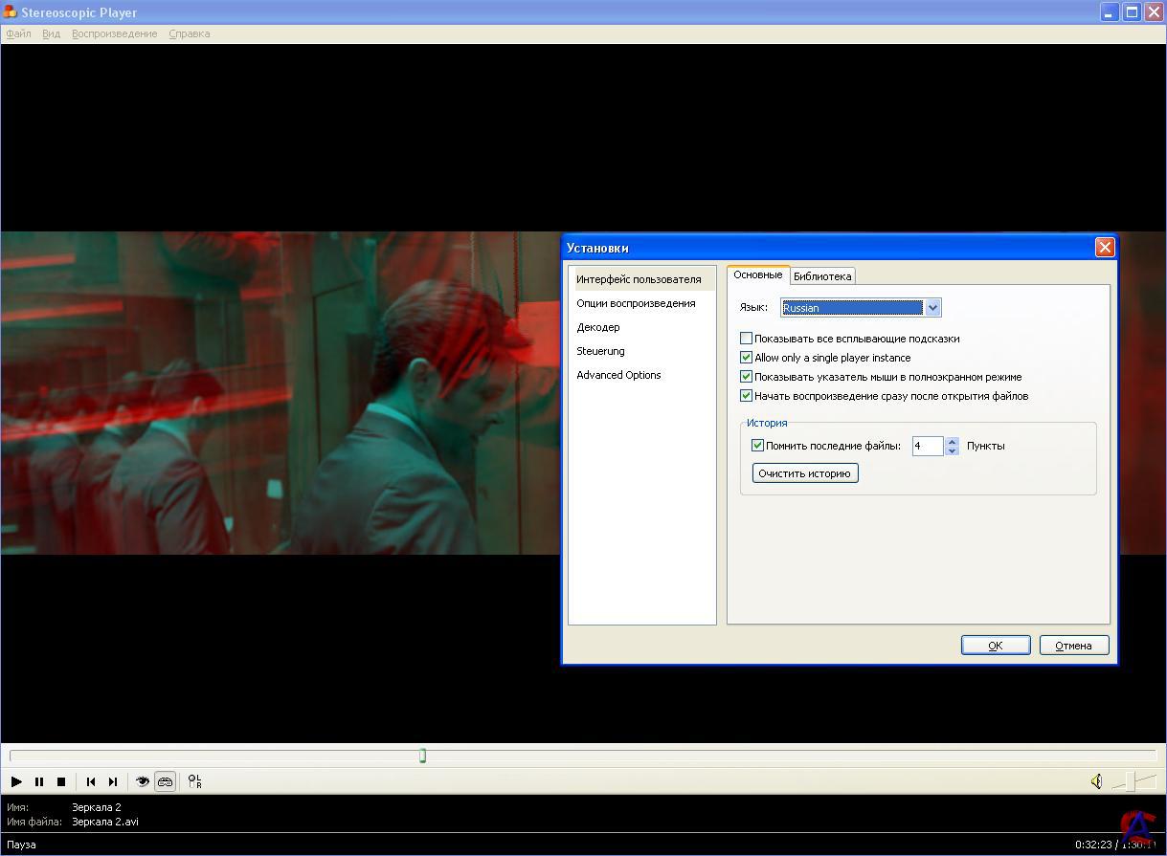The height and width of the screenshot is (856, 1167).
Task: Open the Russian language dropdown
Action: pos(932,308)
